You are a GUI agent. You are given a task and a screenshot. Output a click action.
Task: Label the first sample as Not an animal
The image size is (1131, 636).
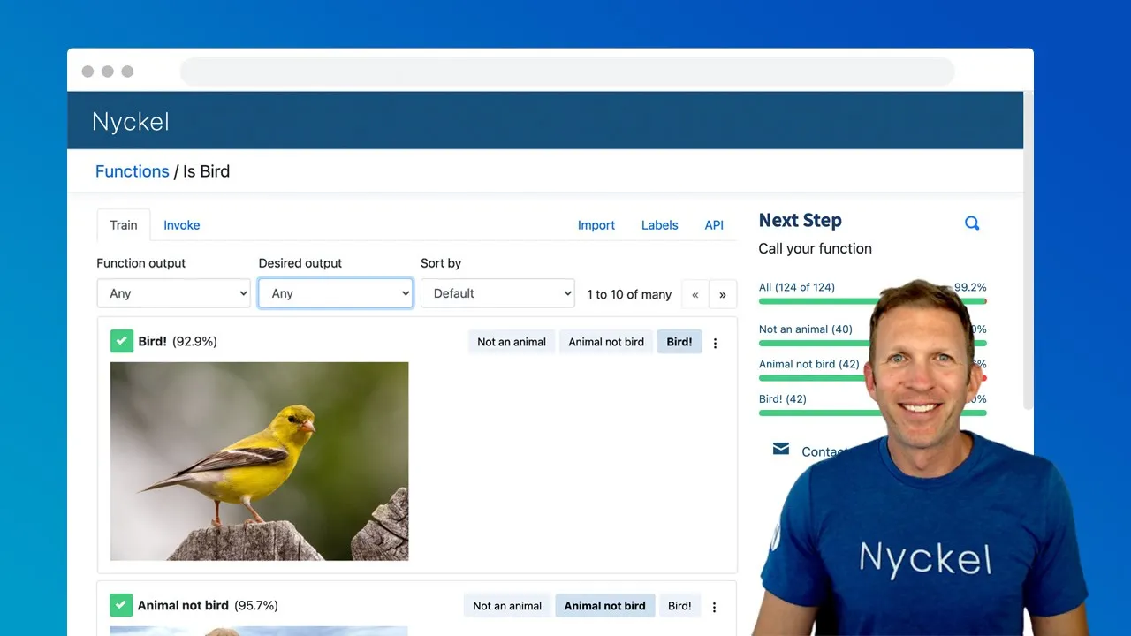coord(512,342)
